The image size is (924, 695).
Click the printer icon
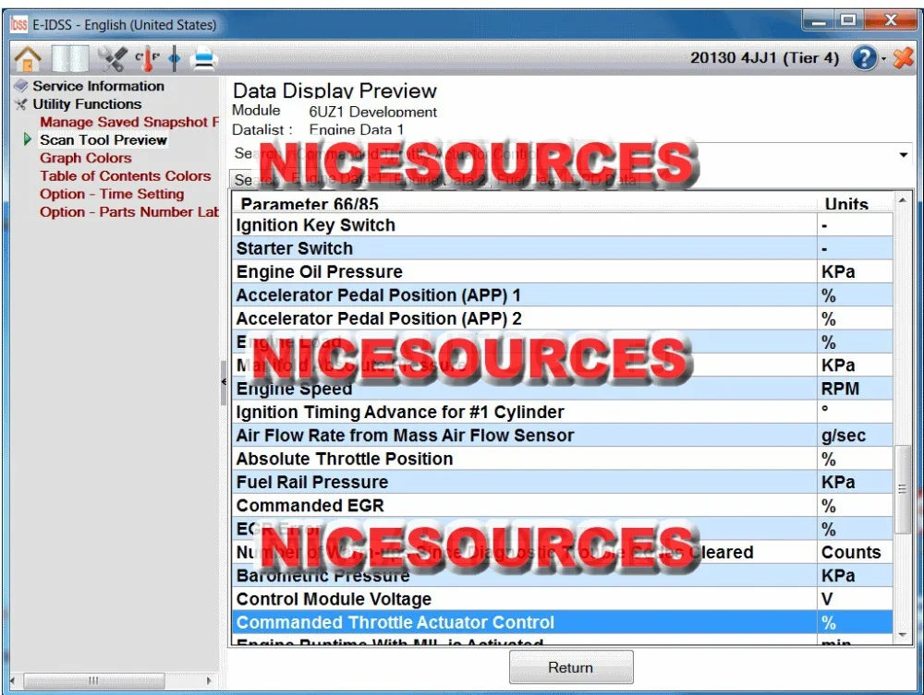pos(204,59)
